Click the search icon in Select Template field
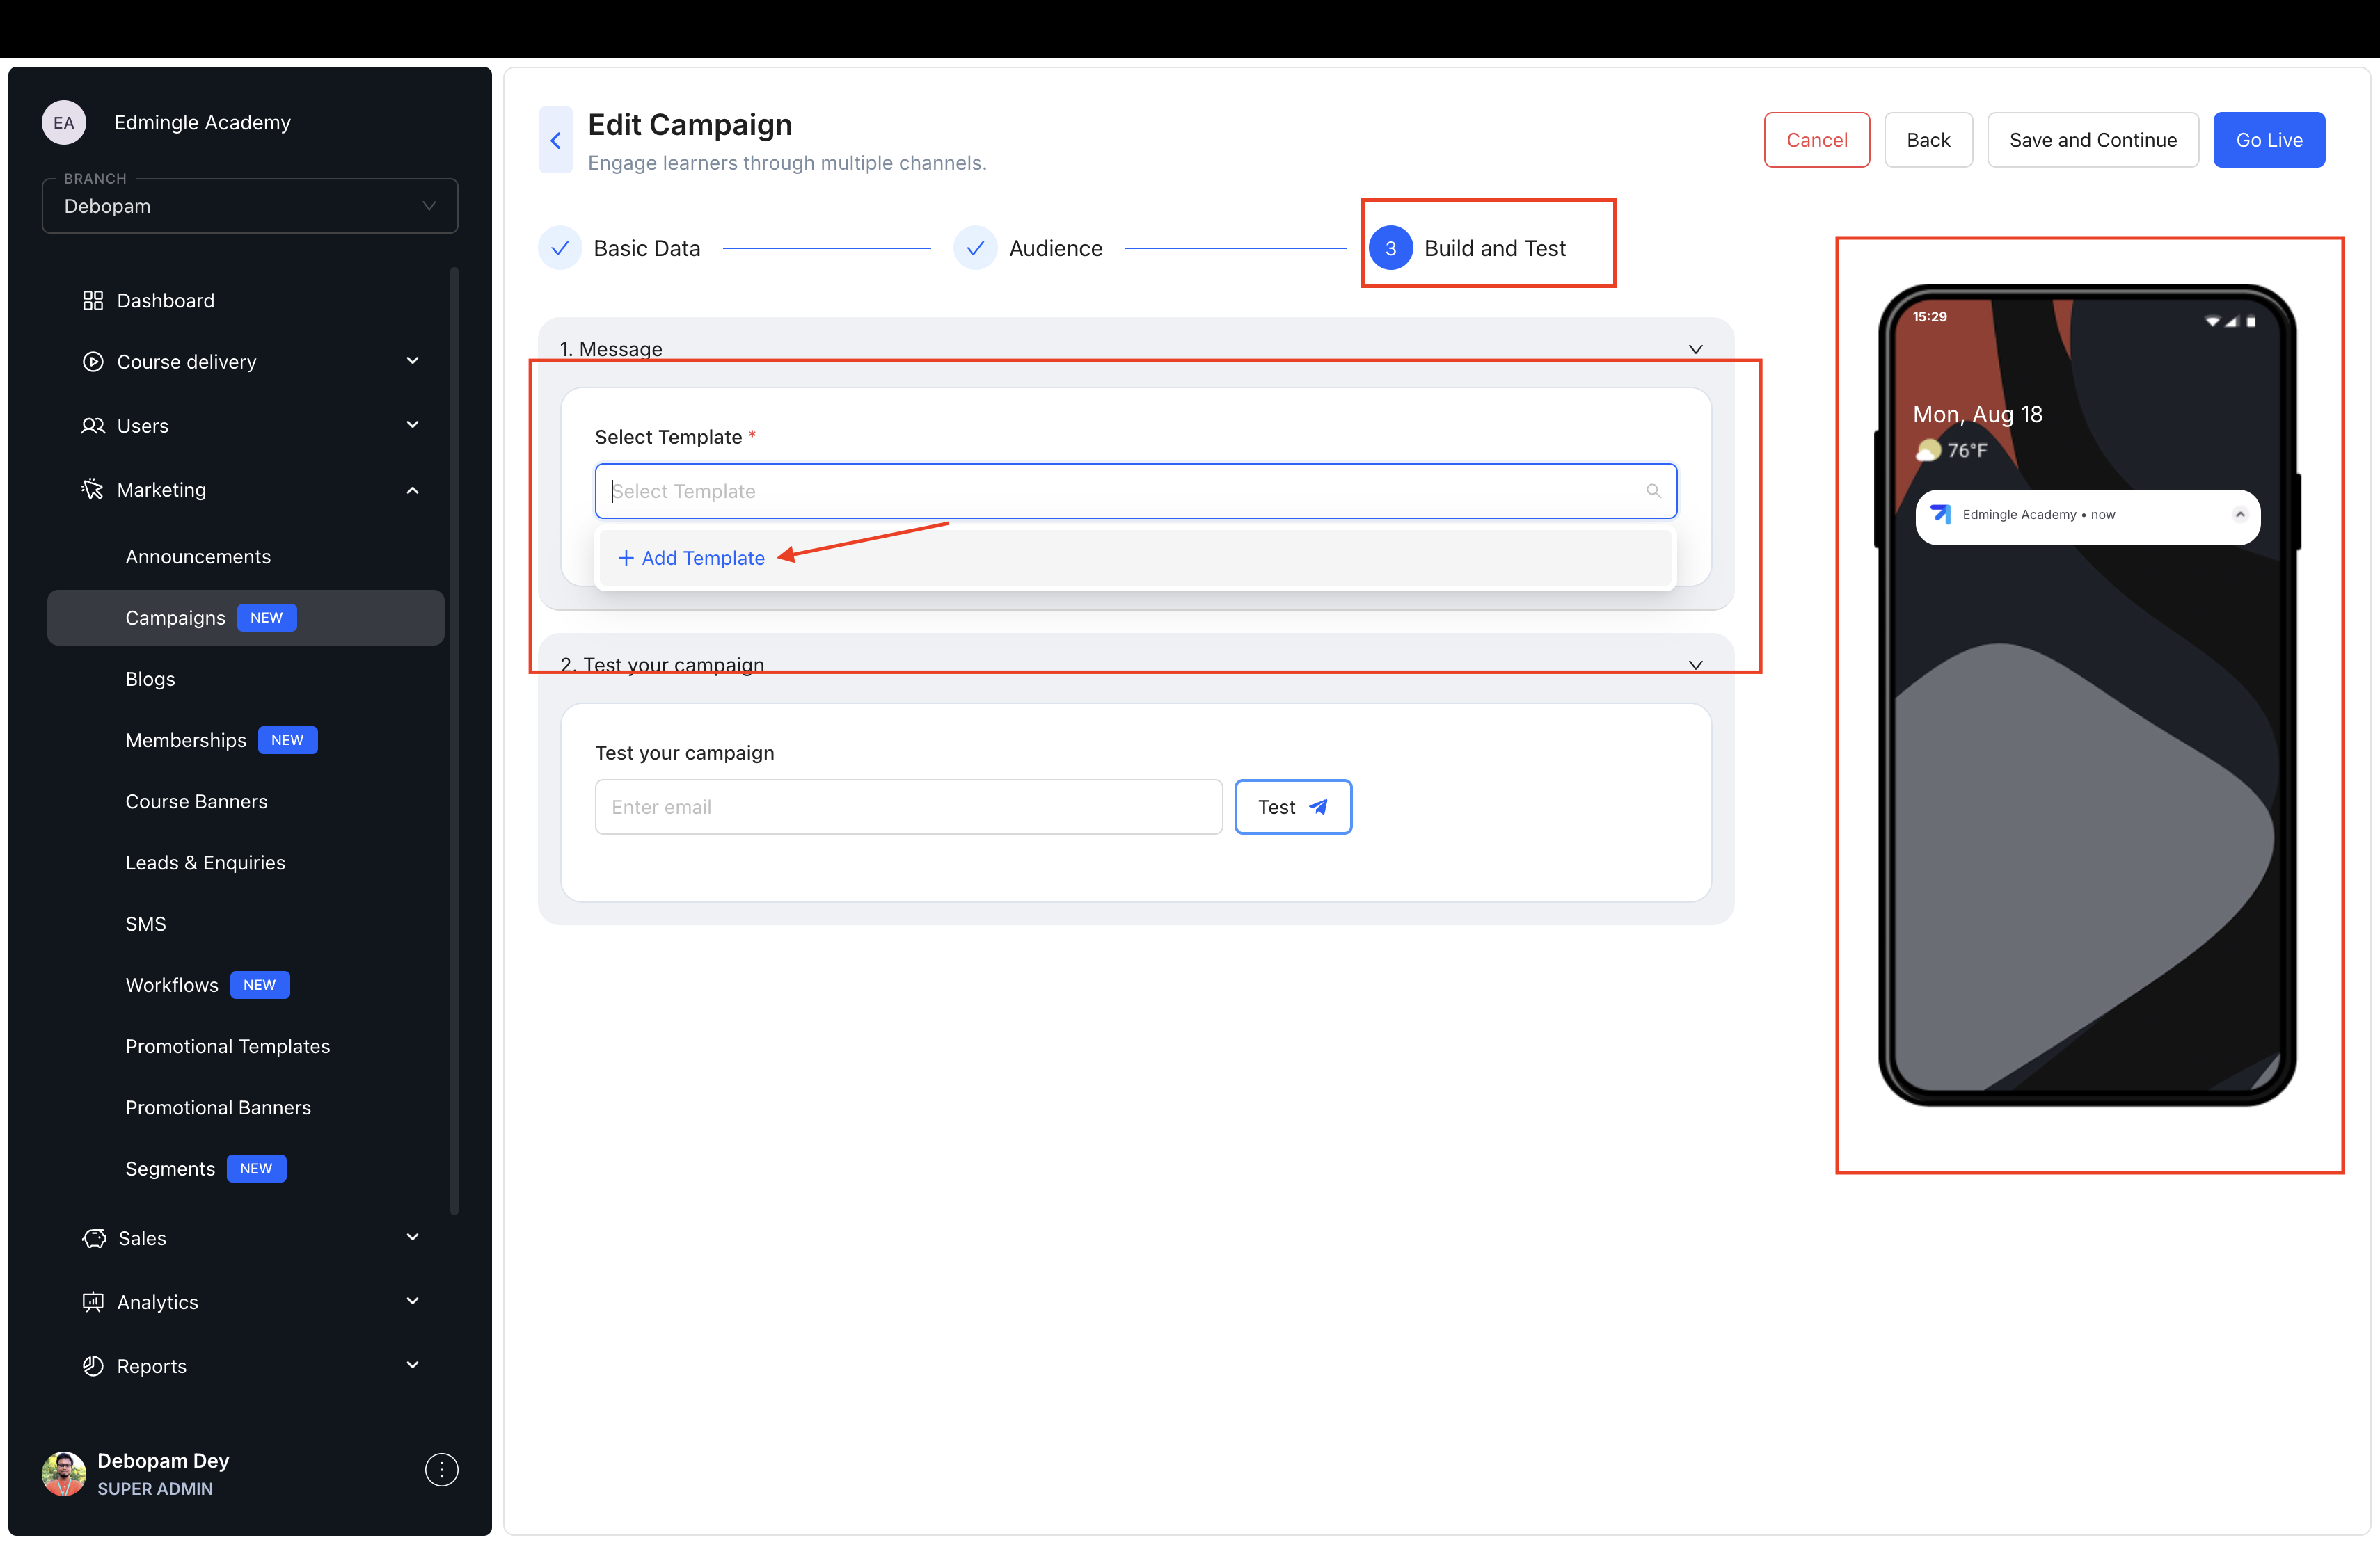 click(x=1653, y=490)
